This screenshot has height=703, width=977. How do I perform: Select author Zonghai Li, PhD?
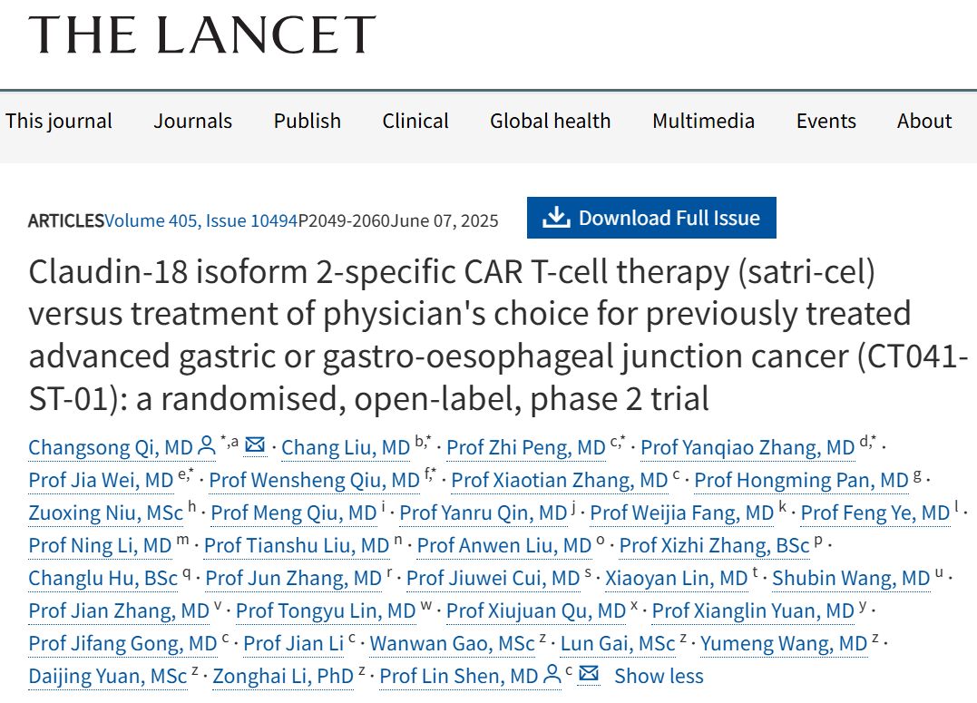(283, 676)
